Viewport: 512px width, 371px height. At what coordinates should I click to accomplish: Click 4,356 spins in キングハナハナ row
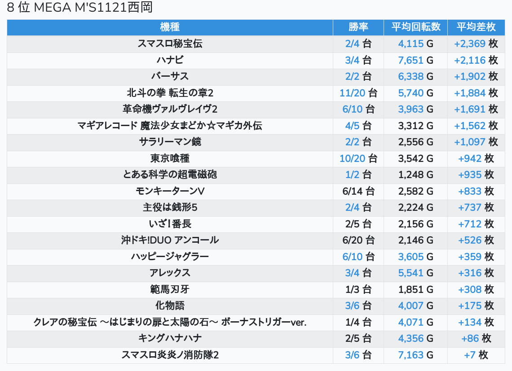[410, 338]
